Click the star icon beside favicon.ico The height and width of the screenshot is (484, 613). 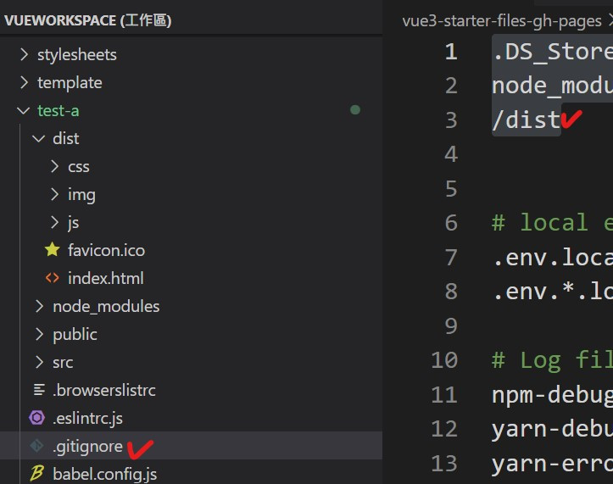coord(53,250)
